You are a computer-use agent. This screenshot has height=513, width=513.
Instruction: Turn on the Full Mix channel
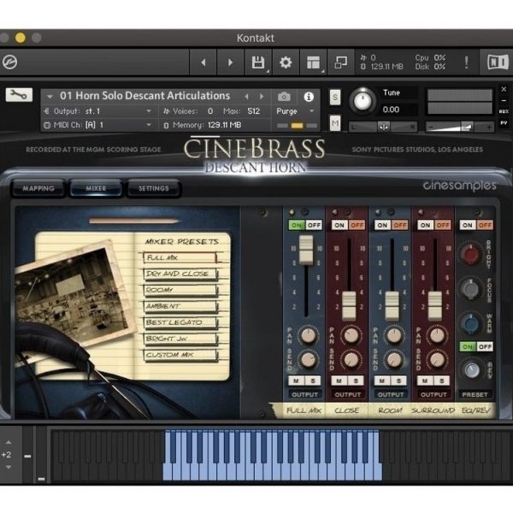point(297,225)
